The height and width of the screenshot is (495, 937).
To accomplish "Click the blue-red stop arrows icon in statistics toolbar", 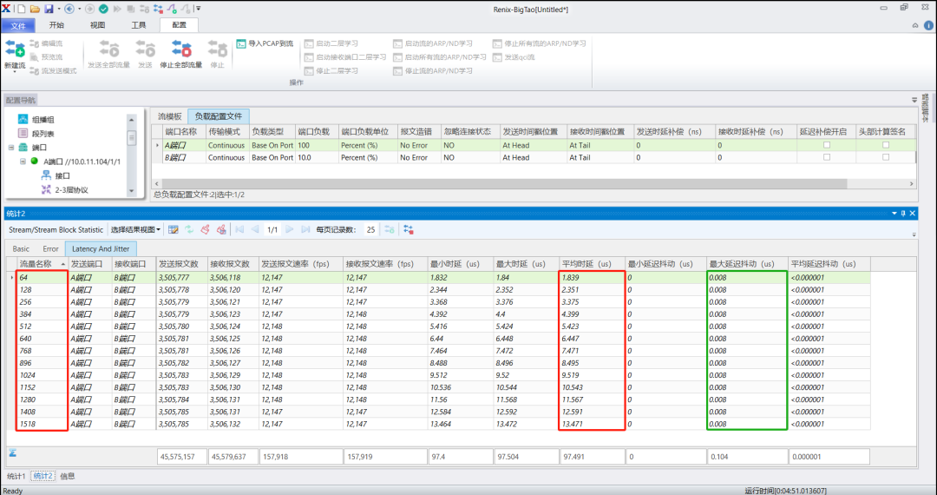I will point(409,229).
